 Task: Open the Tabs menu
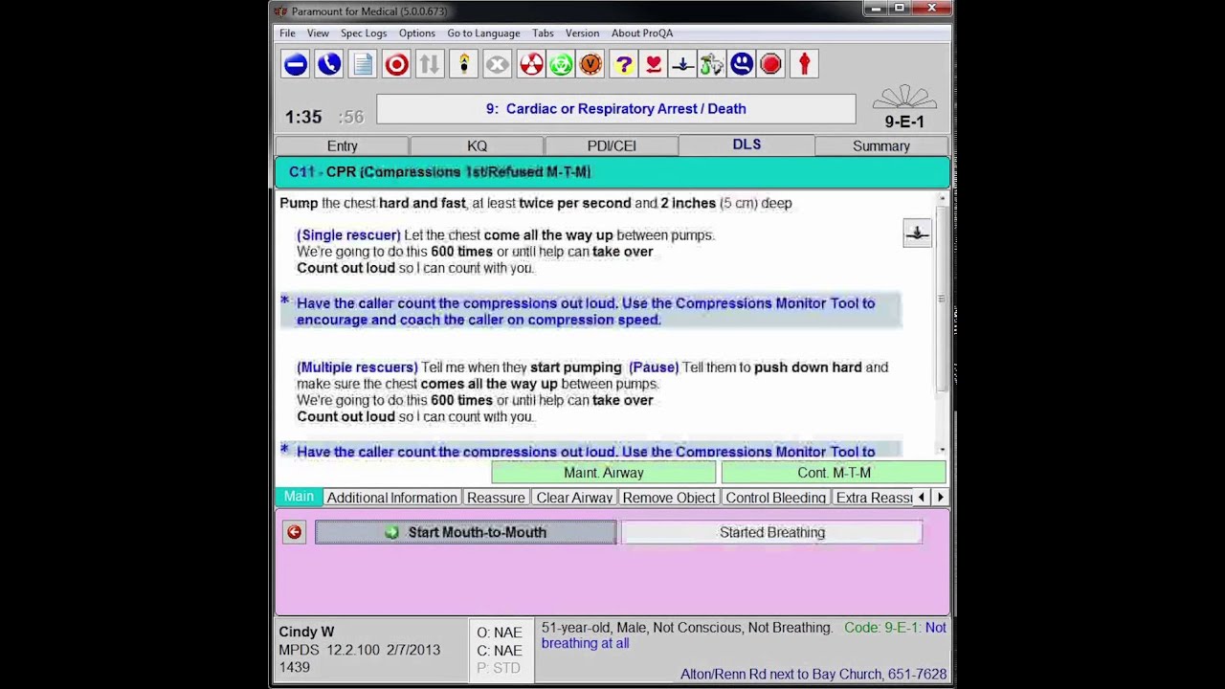[543, 33]
